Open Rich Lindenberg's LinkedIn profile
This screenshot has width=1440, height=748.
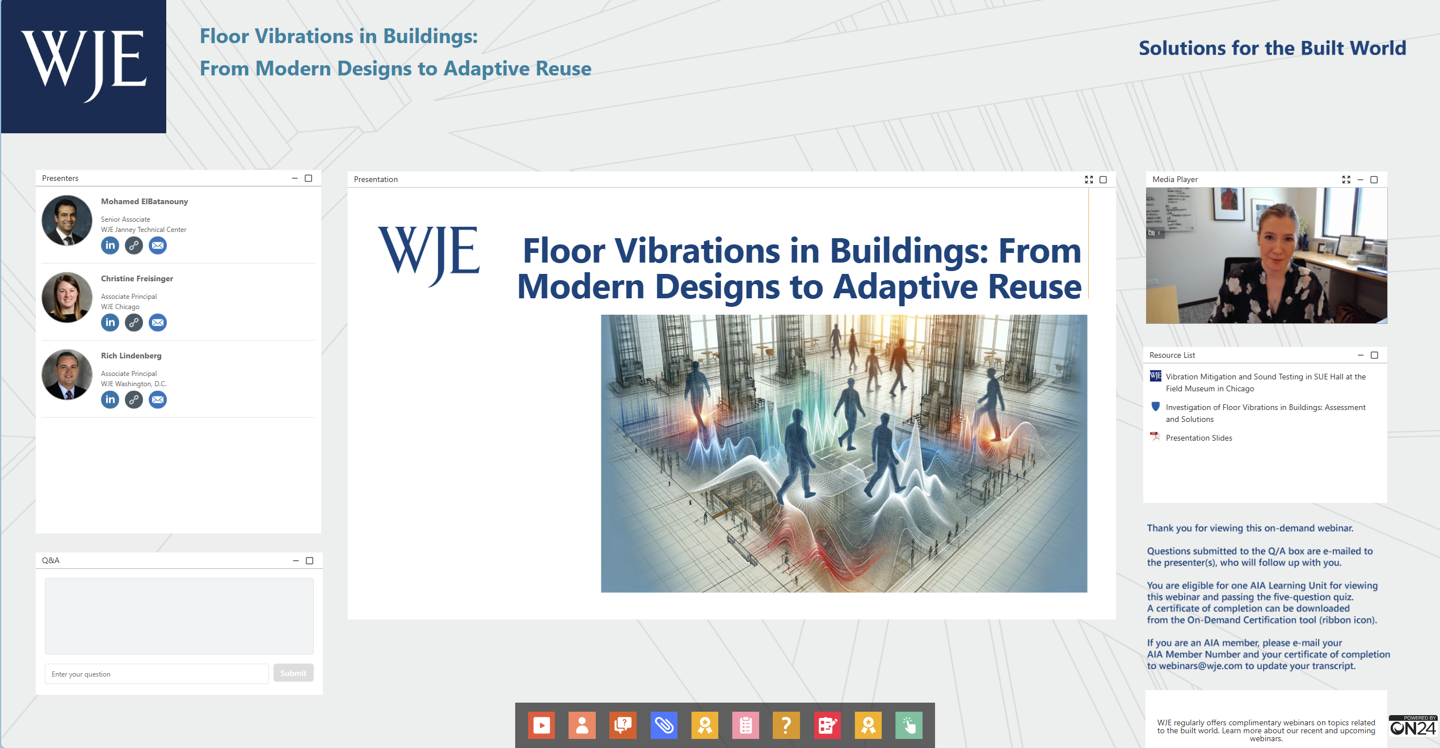tap(110, 400)
